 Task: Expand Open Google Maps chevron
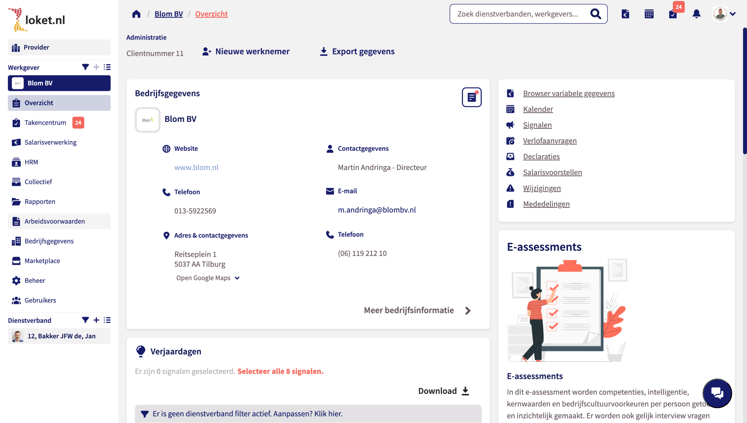(237, 278)
